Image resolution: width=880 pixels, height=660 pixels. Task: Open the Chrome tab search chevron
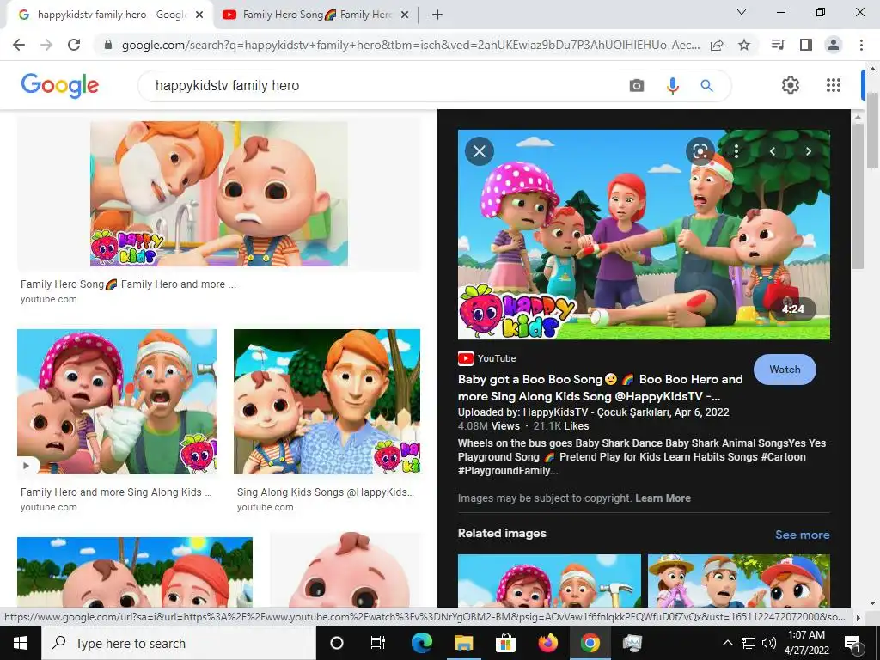(x=742, y=12)
